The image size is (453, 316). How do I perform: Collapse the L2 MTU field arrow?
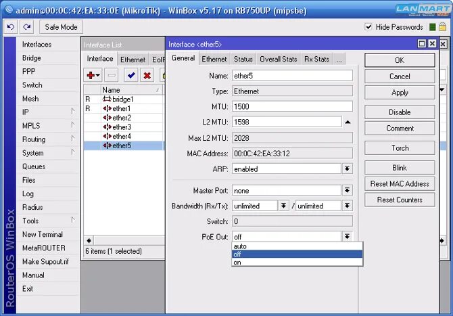[348, 122]
